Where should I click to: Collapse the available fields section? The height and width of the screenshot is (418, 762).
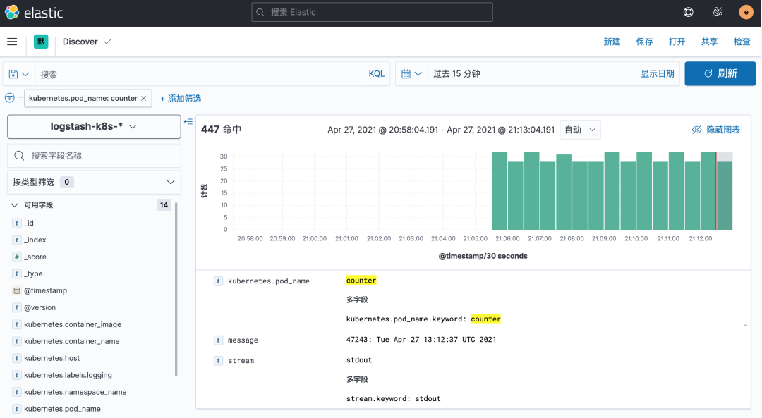coord(15,205)
